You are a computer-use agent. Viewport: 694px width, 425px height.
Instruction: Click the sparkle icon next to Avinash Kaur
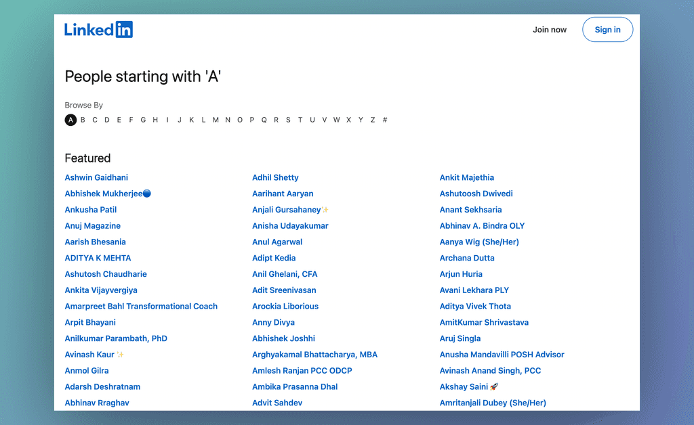(119, 354)
